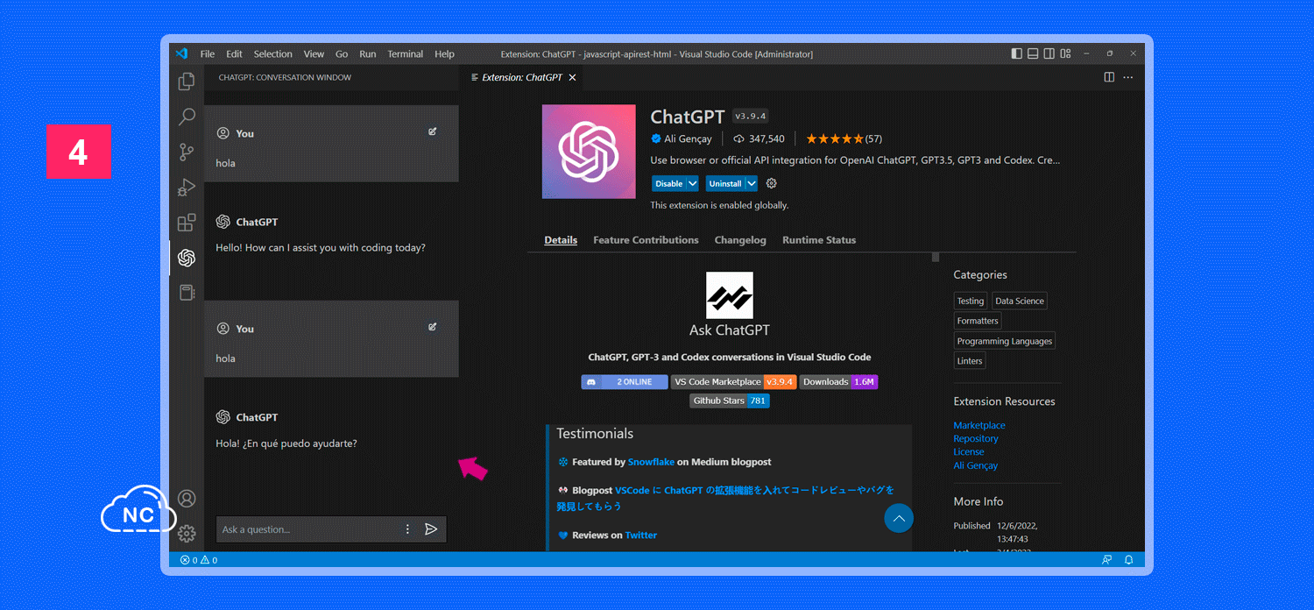Open the Run and Debug view
The width and height of the screenshot is (1314, 610).
click(x=187, y=187)
